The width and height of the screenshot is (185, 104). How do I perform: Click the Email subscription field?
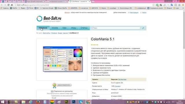(x=62, y=98)
